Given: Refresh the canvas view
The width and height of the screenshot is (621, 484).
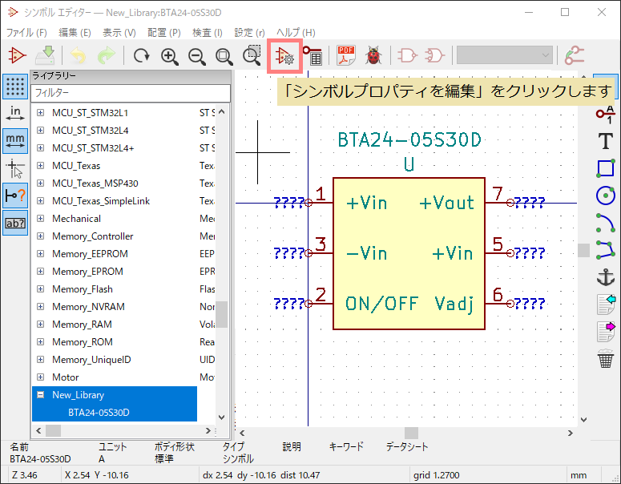Looking at the screenshot, I should [x=141, y=56].
